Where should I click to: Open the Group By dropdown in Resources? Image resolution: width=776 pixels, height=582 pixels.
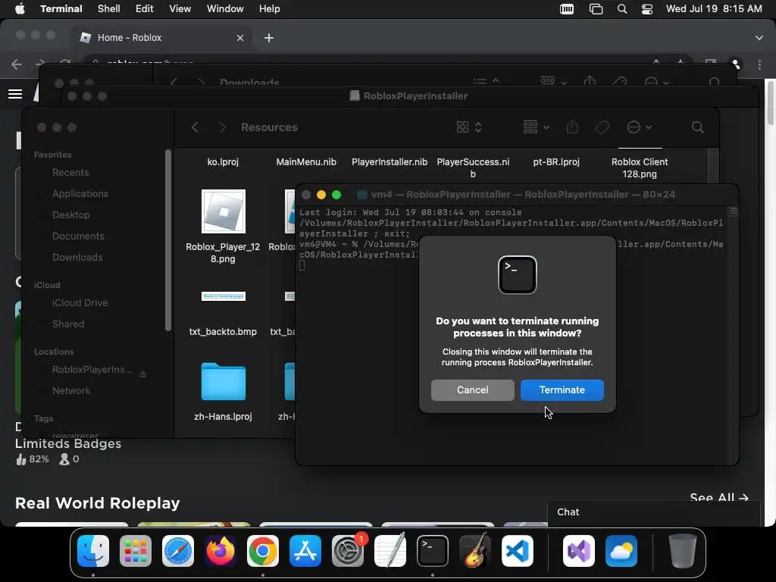pyautogui.click(x=537, y=127)
